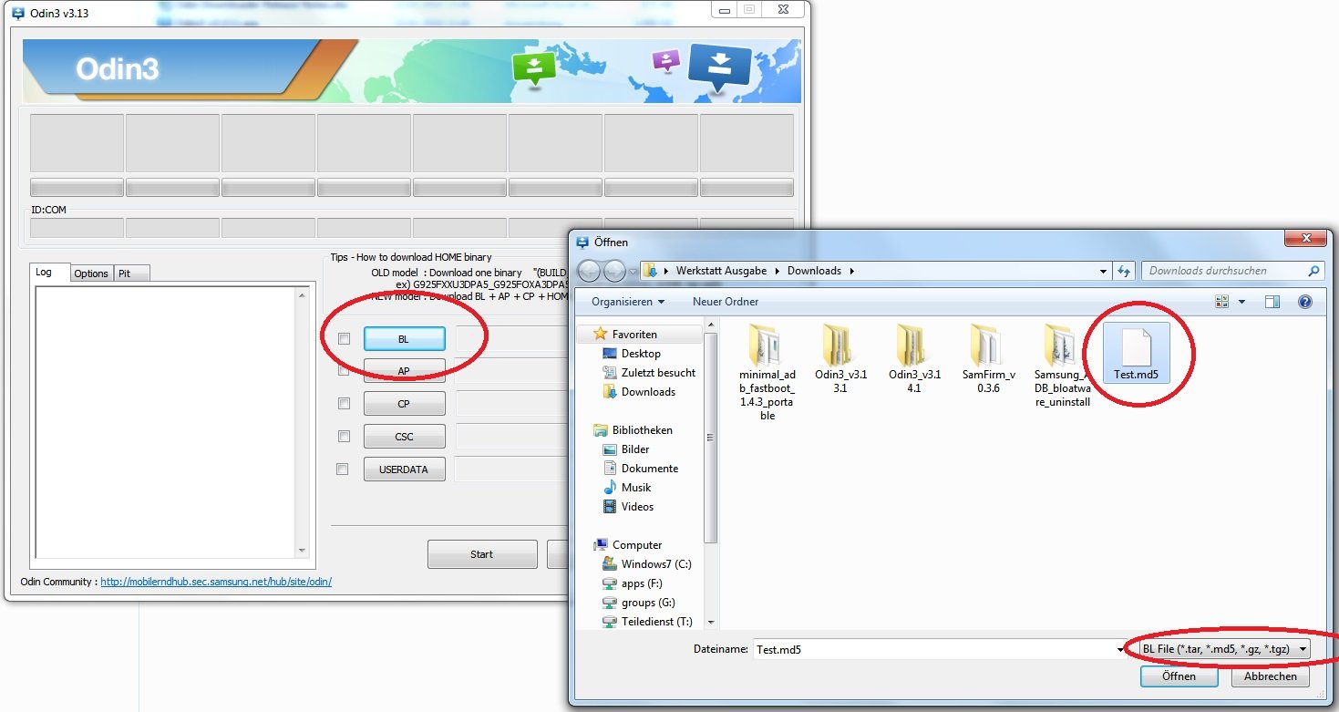The image size is (1339, 712).
Task: Expand the Downloads breadcrumb arrow
Action: tap(852, 271)
